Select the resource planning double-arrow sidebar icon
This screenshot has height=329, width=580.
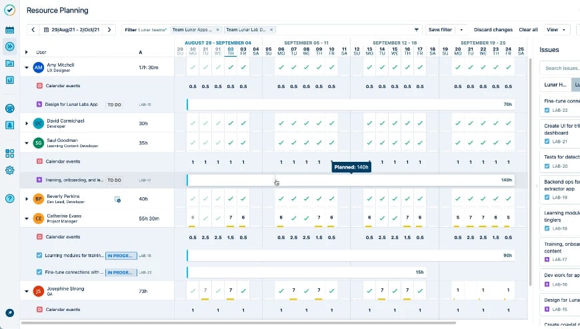tap(9, 47)
